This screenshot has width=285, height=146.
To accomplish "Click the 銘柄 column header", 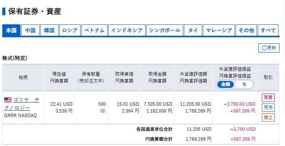I will click(23, 78).
